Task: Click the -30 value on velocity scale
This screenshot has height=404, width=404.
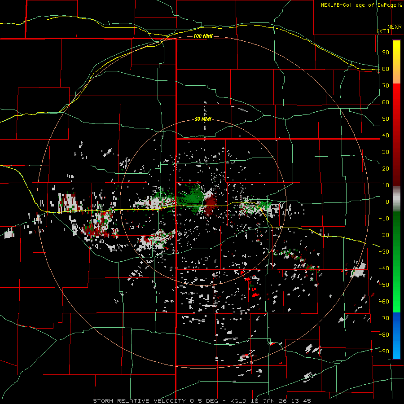Action: pos(384,252)
